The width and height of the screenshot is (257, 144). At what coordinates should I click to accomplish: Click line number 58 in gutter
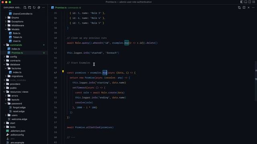coord(55,127)
